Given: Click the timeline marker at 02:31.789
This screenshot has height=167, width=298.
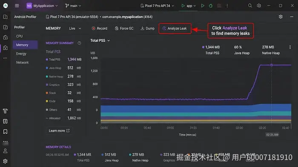Looking at the screenshot, I should [272, 135].
